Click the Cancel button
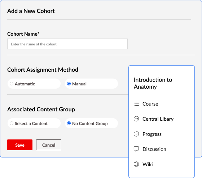 (49, 145)
